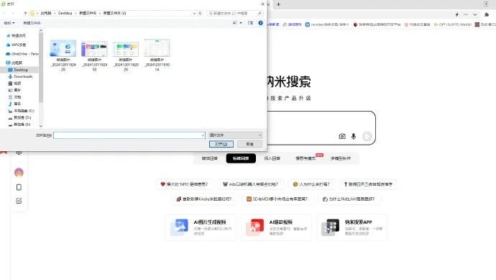Toggle the preview pane icon in the Open dialog
496x280 pixels.
click(251, 23)
